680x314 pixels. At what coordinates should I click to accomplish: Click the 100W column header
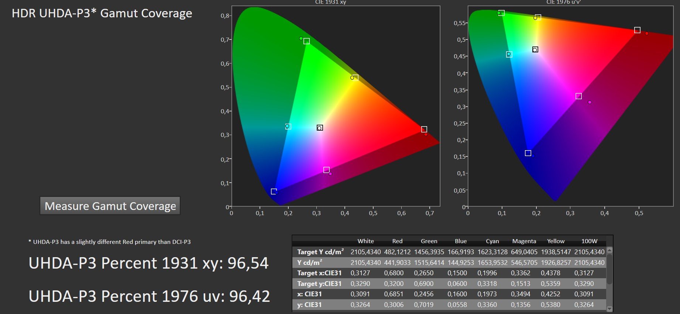pos(589,241)
